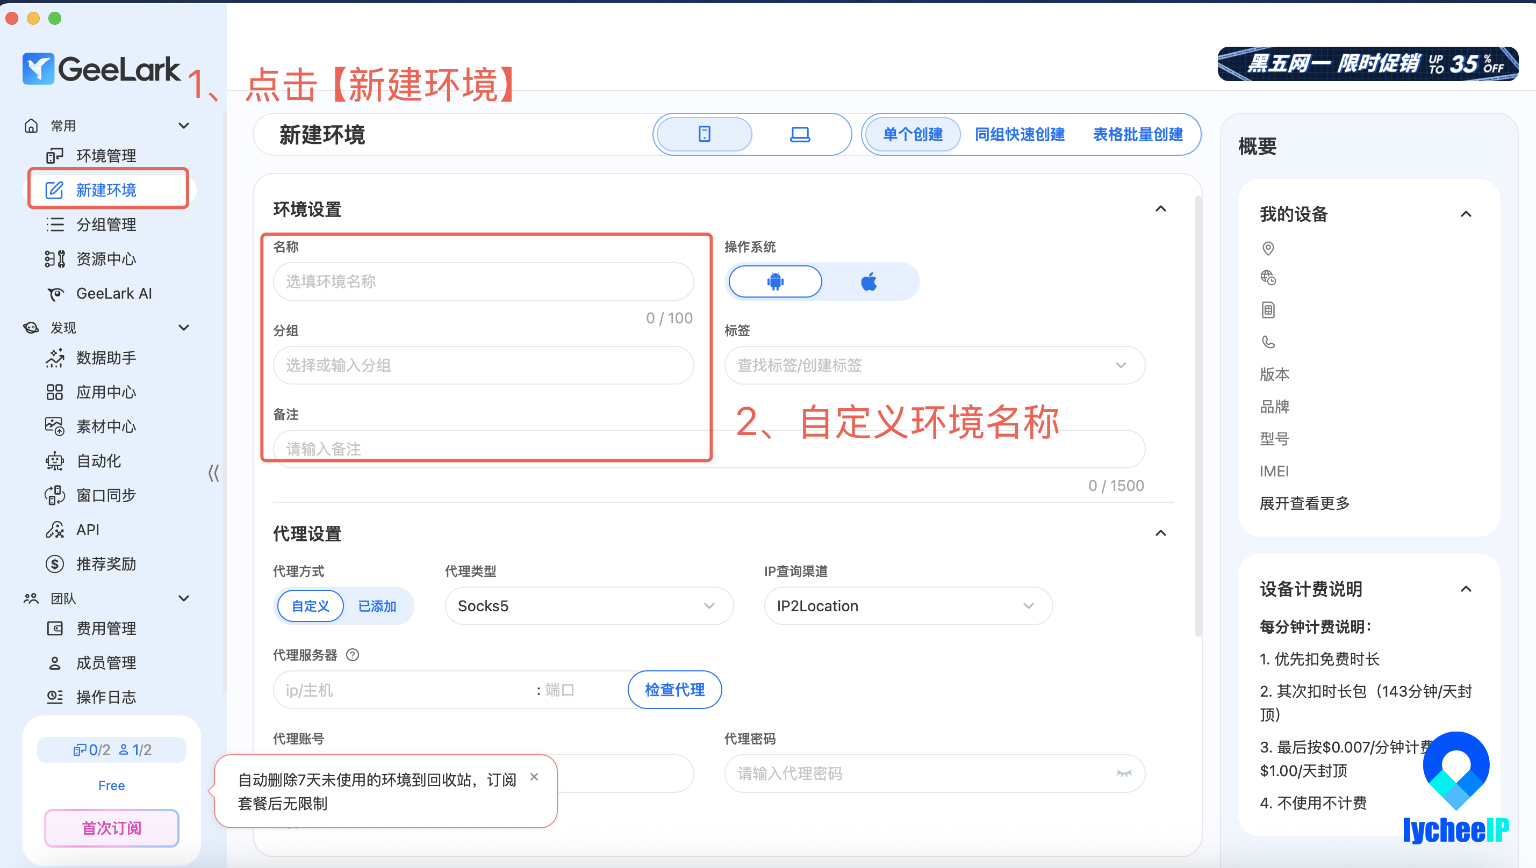
Task: Open 窗口同步 in sidebar
Action: [106, 495]
